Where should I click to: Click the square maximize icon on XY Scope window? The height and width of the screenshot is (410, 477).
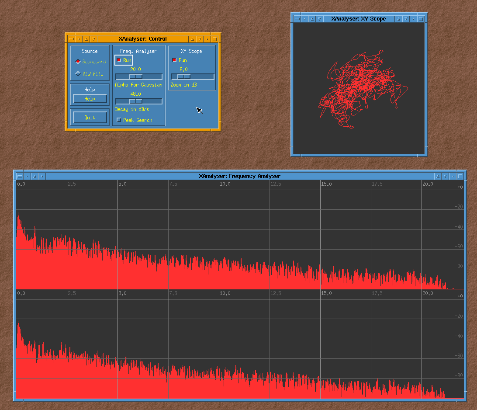[x=421, y=19]
